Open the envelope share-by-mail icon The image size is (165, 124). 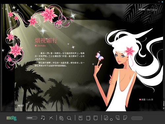61,118
